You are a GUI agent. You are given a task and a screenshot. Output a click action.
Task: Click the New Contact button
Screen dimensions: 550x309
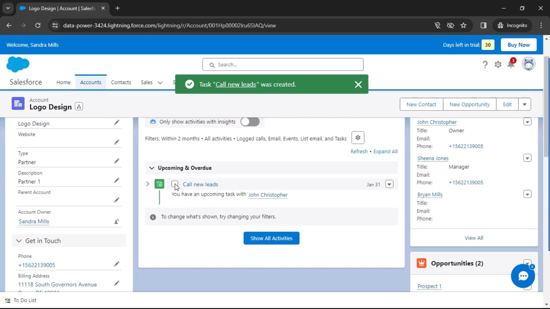point(421,104)
